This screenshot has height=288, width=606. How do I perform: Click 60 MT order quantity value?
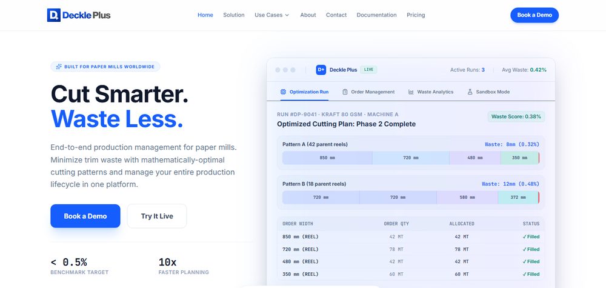tap(396, 274)
